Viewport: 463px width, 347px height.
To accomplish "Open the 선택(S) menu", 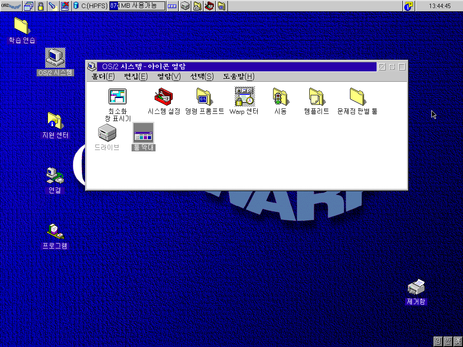I will click(x=202, y=77).
